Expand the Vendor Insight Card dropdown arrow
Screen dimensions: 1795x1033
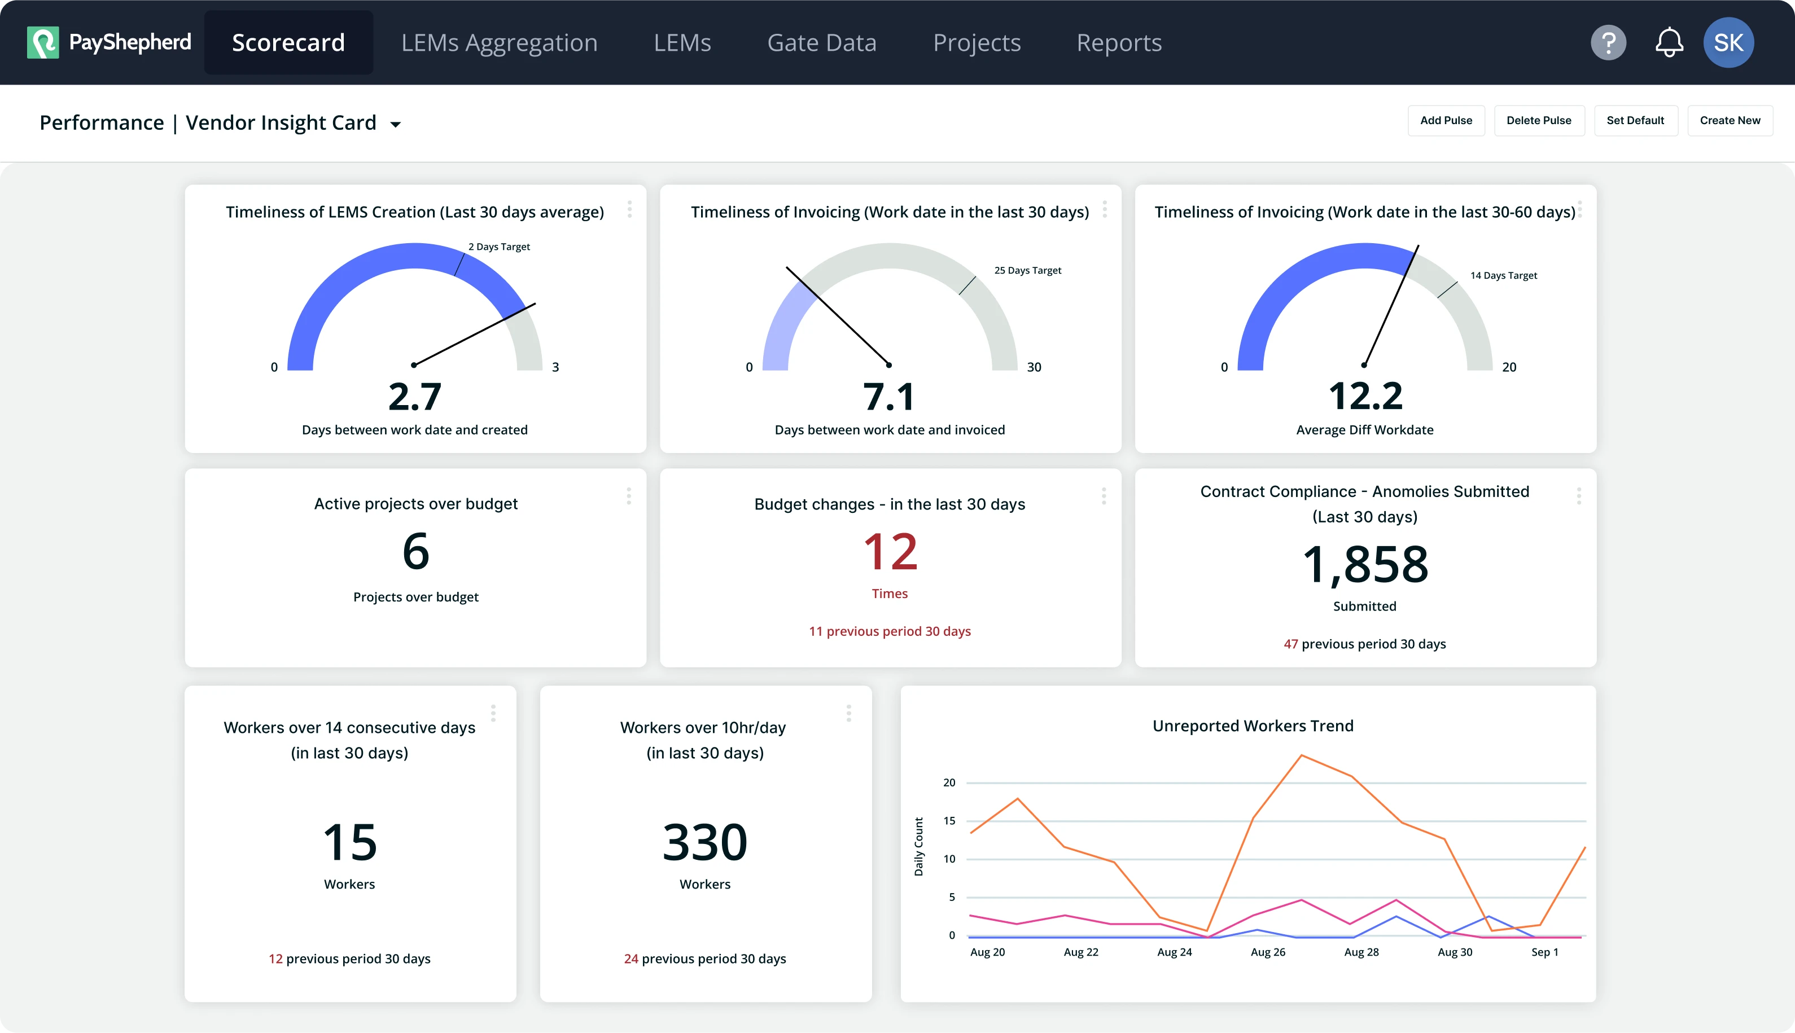coord(395,124)
